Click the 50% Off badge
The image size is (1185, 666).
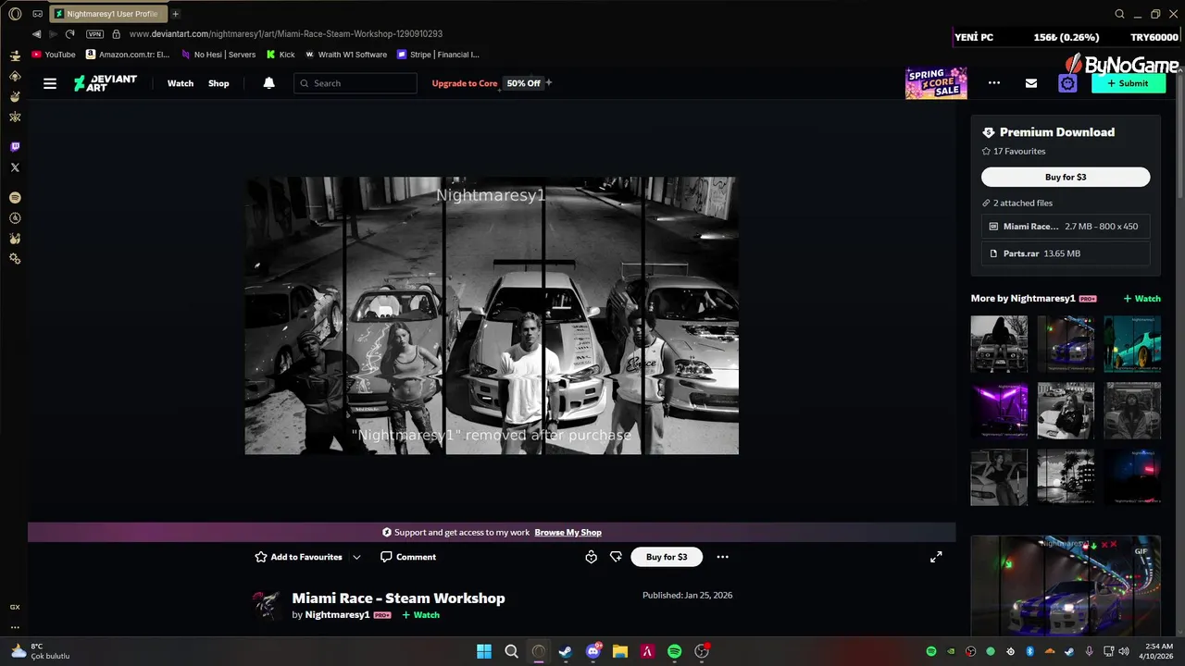(523, 83)
